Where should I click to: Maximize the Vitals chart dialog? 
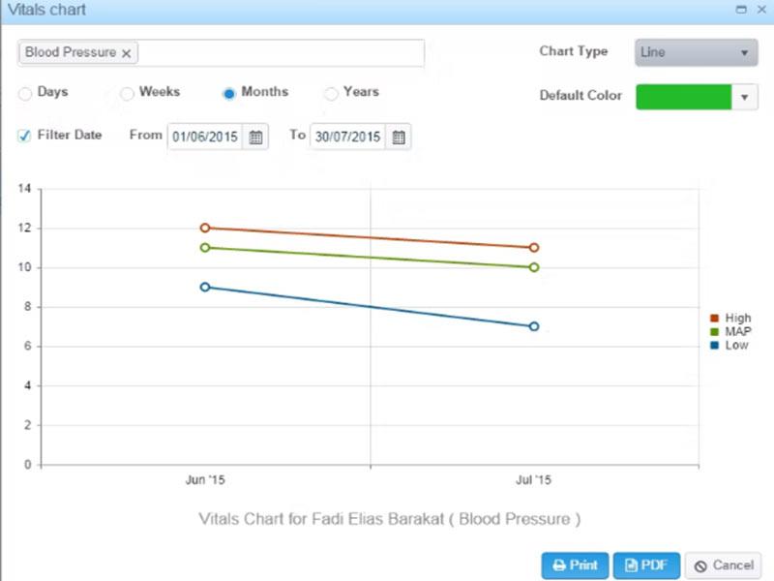coord(741,10)
